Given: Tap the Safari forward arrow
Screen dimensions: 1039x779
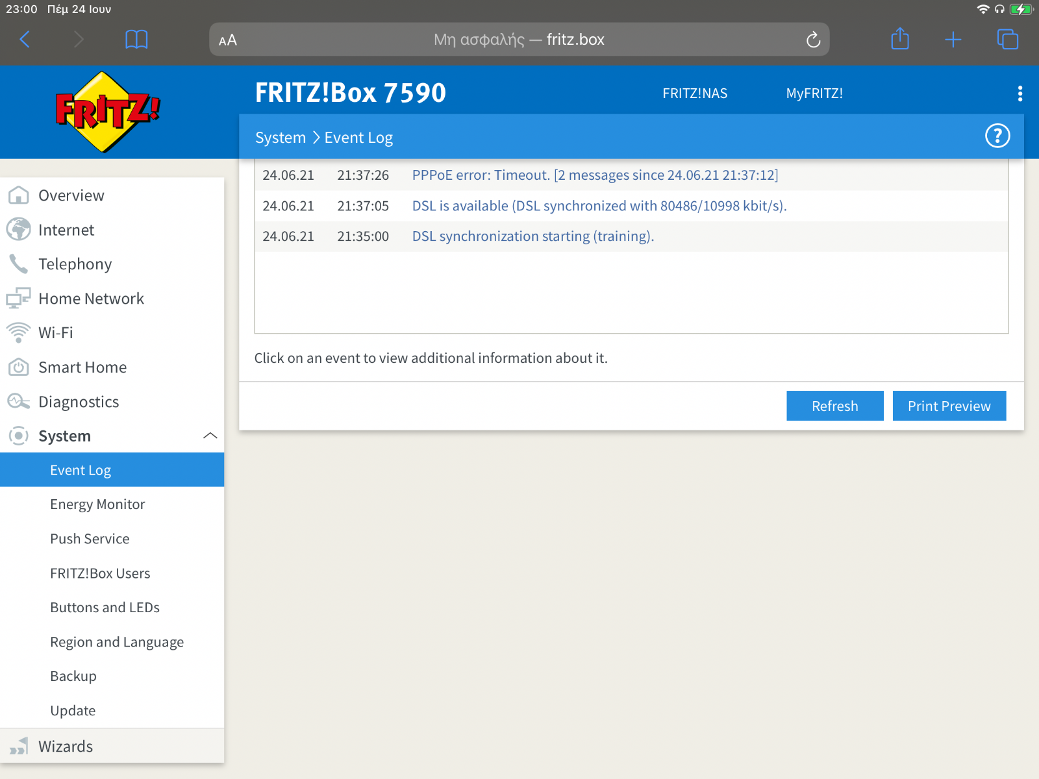Looking at the screenshot, I should point(79,40).
